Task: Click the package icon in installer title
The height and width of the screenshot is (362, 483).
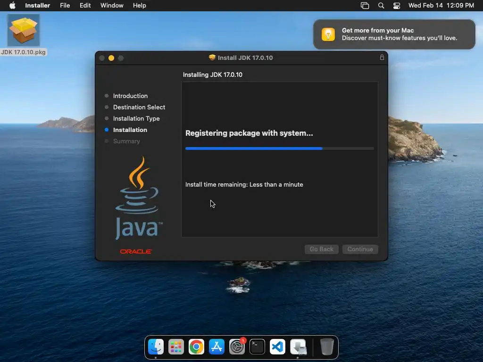Action: click(212, 58)
